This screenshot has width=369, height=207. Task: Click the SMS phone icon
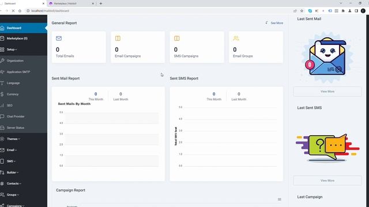pos(2,161)
